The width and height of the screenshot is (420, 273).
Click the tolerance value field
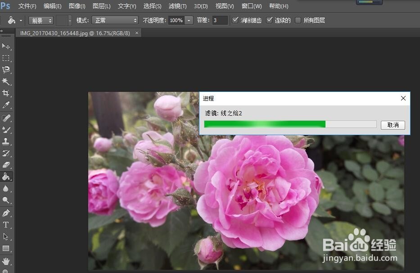click(220, 20)
